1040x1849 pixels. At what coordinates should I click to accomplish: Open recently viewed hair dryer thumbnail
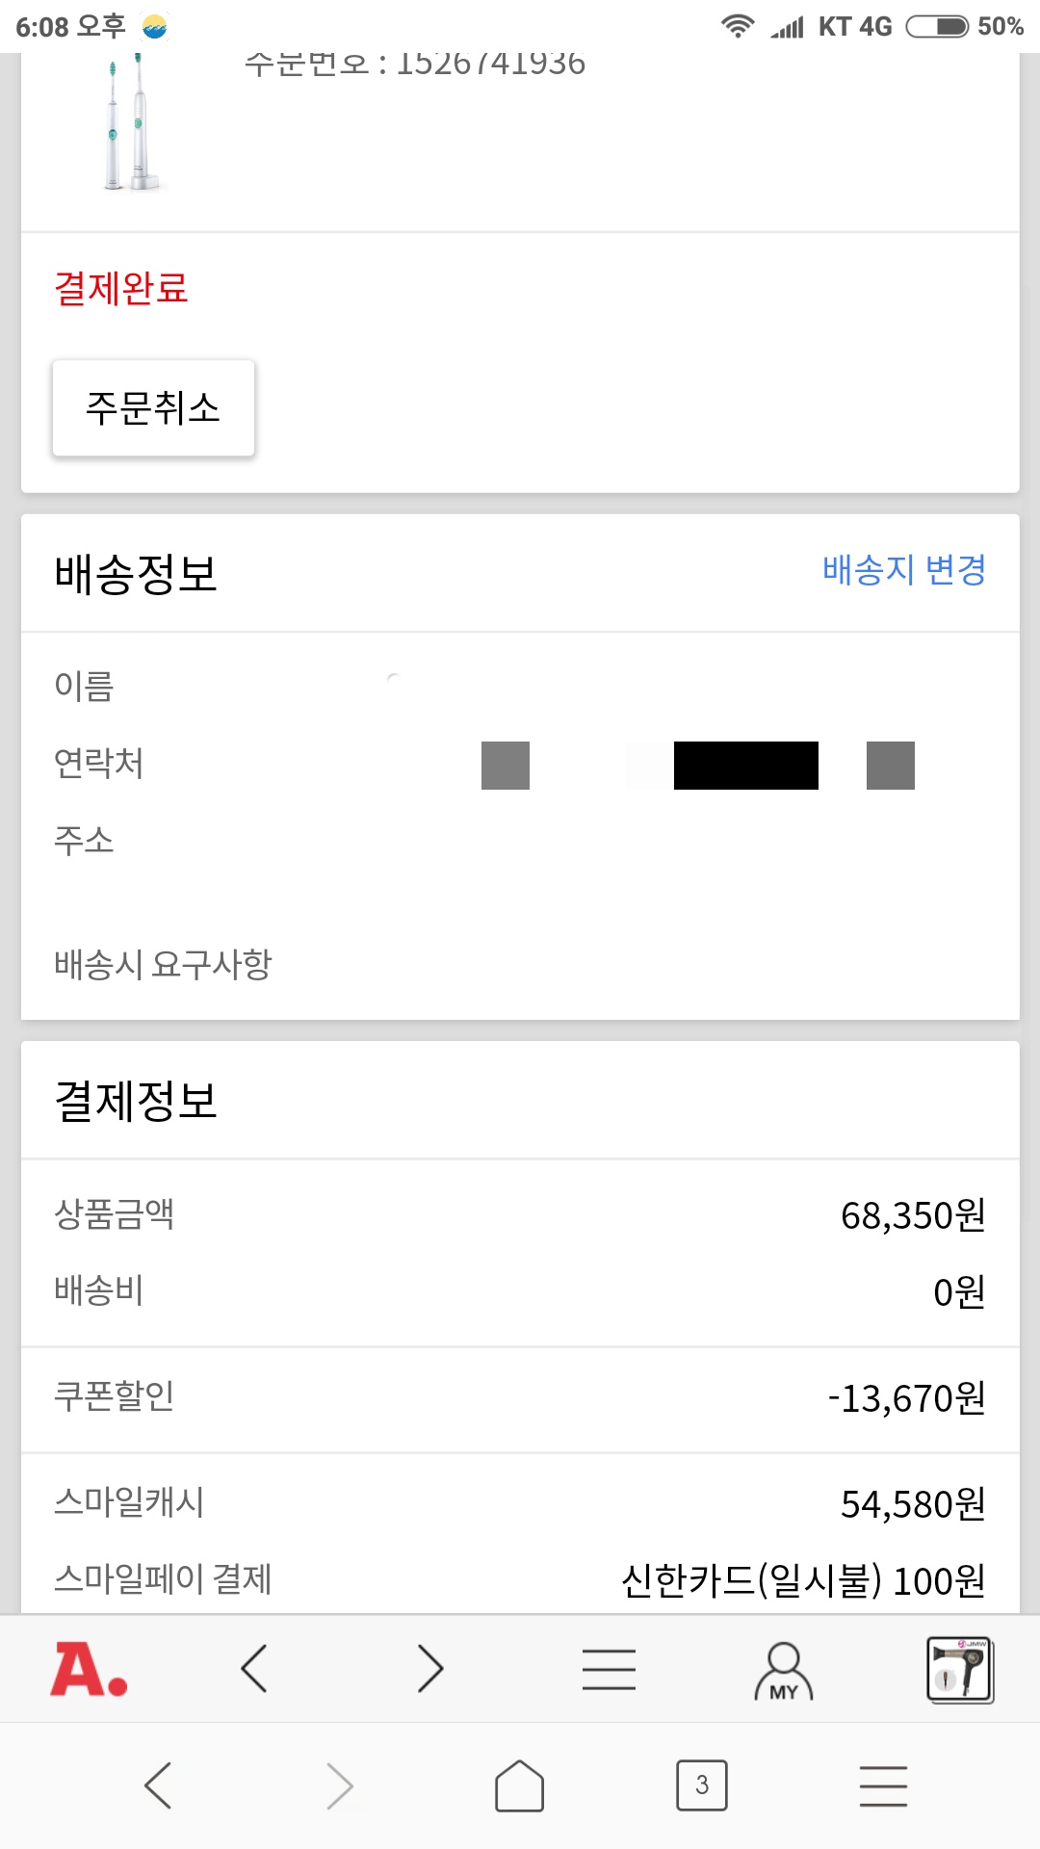(960, 1669)
